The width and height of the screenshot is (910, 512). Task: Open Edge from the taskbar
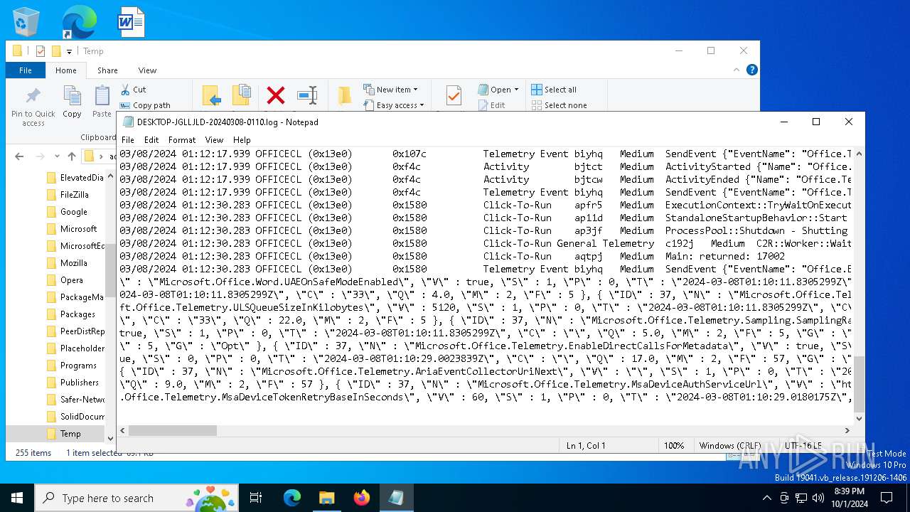(x=292, y=498)
